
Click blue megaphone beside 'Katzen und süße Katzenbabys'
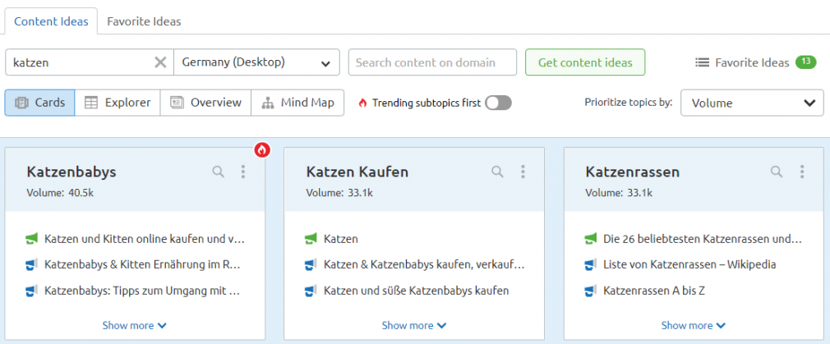[311, 290]
